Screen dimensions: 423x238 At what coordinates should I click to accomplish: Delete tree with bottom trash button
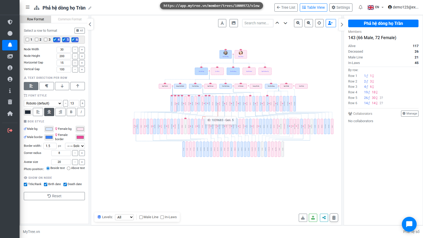point(334,218)
